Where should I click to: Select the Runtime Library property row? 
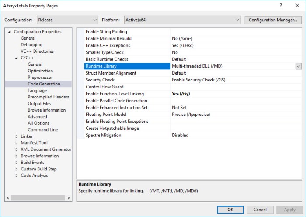pyautogui.click(x=128, y=66)
